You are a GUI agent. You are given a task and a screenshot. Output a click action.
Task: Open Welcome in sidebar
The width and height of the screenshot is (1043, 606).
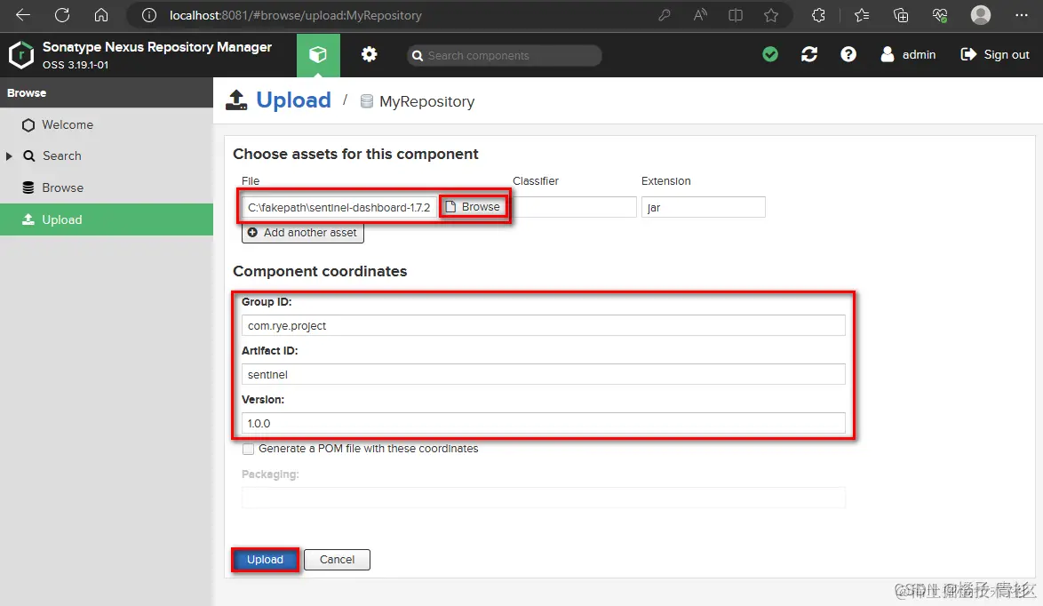click(x=107, y=124)
